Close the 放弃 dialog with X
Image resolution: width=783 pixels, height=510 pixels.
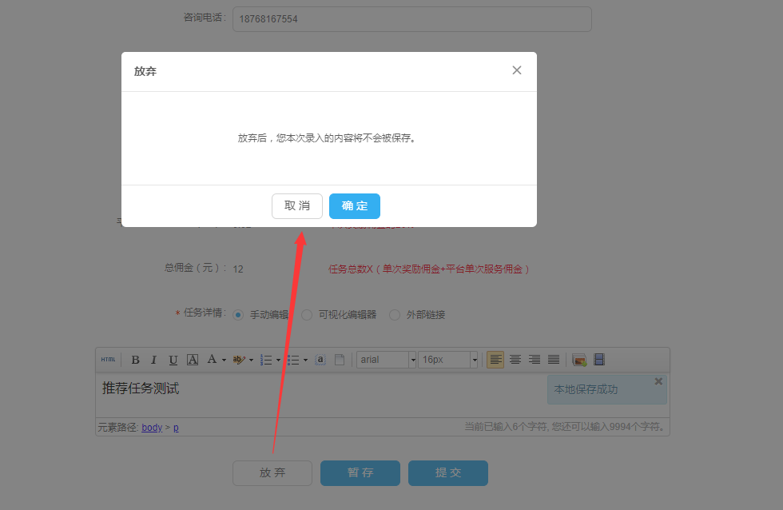coord(517,70)
